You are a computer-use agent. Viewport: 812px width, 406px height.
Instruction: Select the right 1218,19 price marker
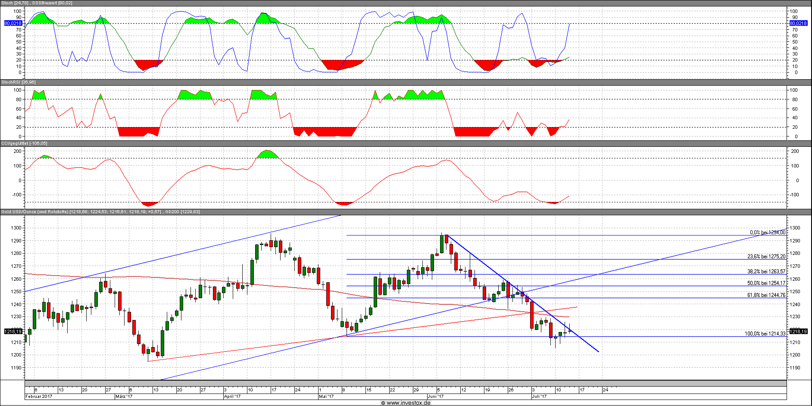point(798,332)
